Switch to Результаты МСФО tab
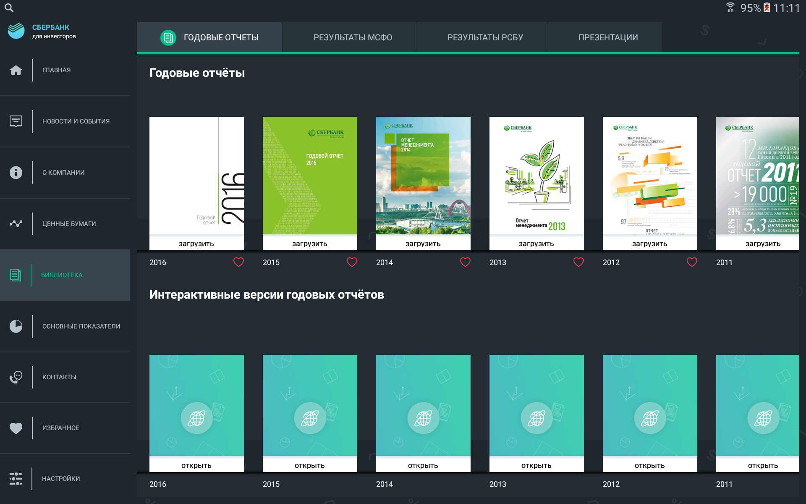This screenshot has width=806, height=504. pyautogui.click(x=353, y=37)
